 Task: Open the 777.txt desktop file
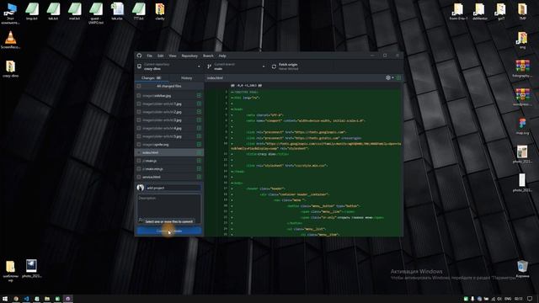point(138,11)
